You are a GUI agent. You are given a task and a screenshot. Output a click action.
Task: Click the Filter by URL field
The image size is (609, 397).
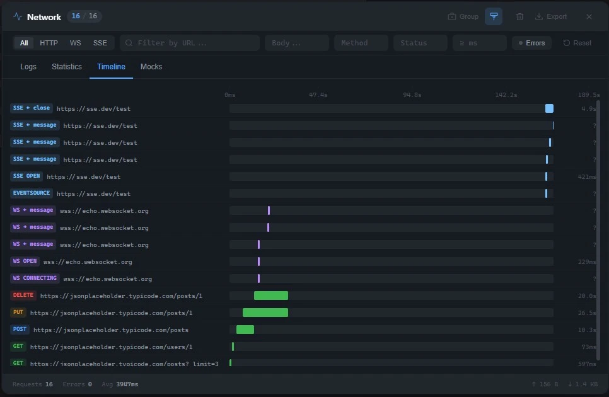coord(190,43)
